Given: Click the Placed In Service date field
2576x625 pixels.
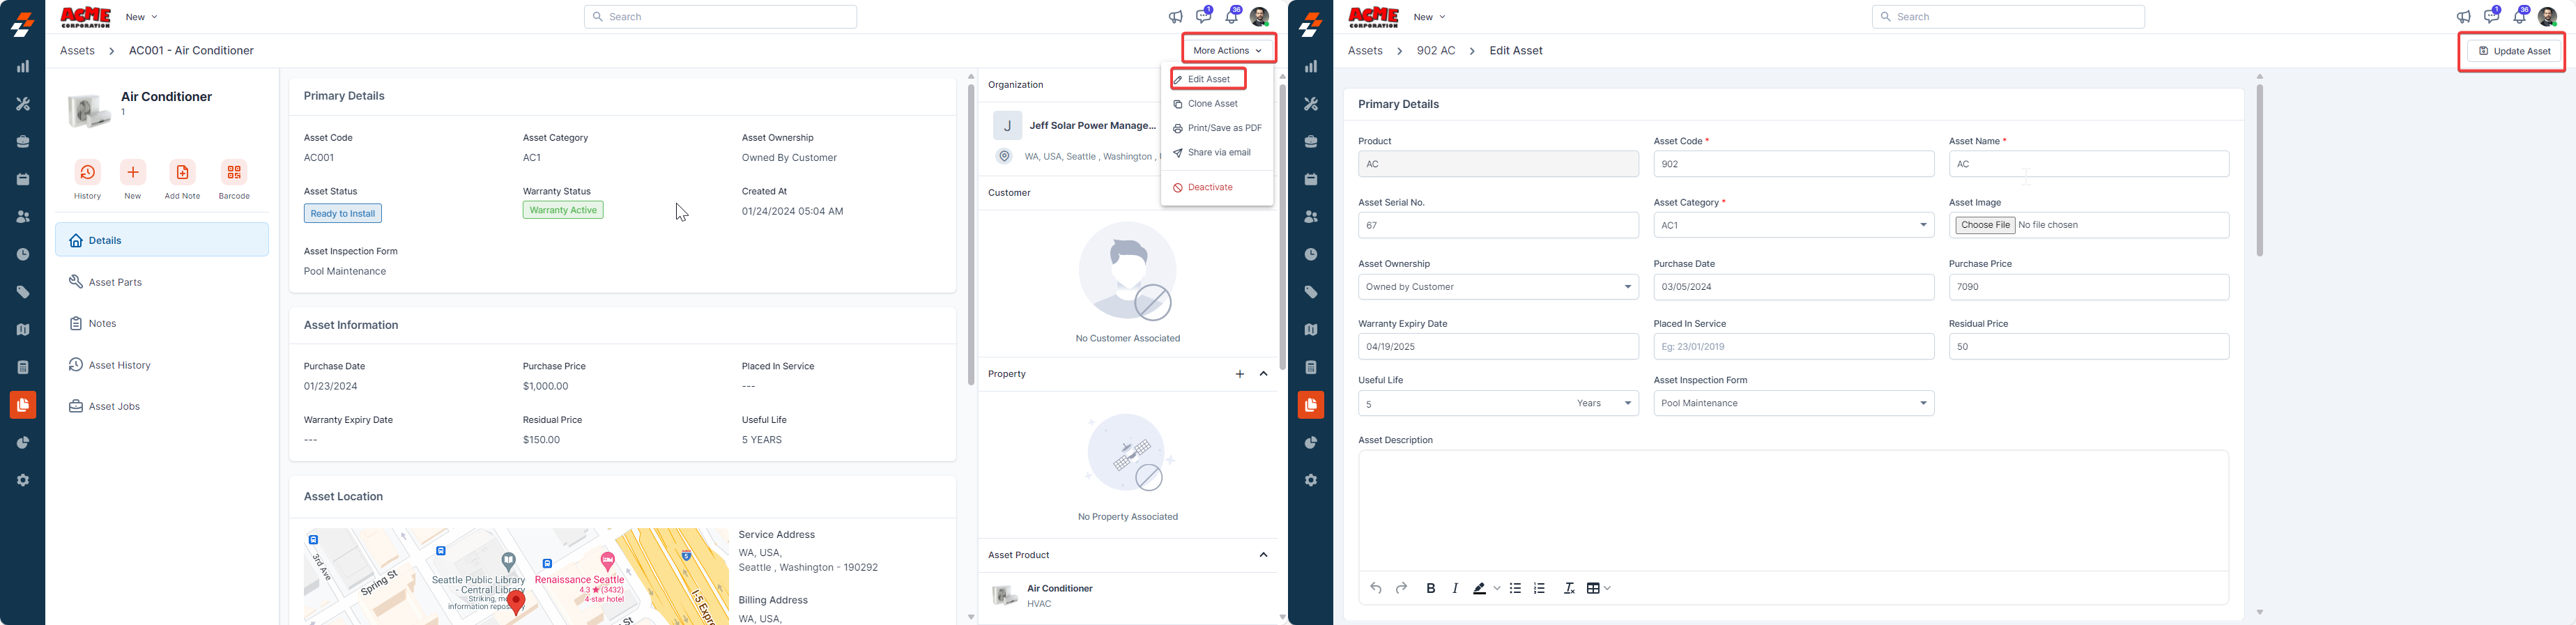Looking at the screenshot, I should 1793,347.
